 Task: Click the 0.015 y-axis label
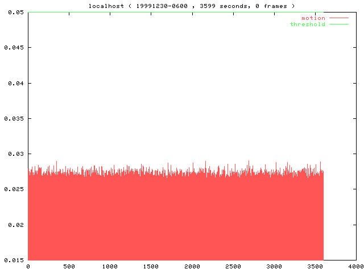pos(10,260)
